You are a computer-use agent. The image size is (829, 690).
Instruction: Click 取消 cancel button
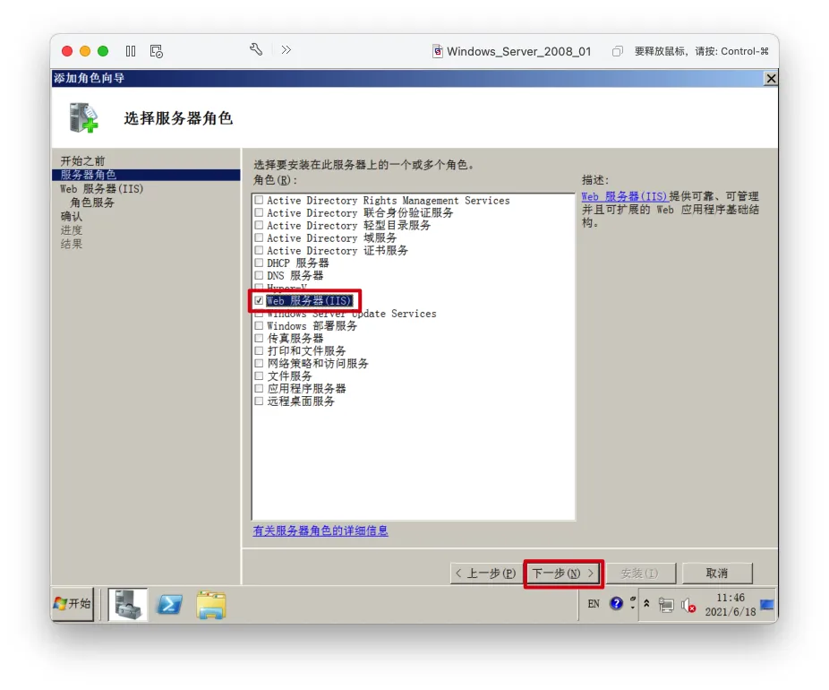pos(717,574)
